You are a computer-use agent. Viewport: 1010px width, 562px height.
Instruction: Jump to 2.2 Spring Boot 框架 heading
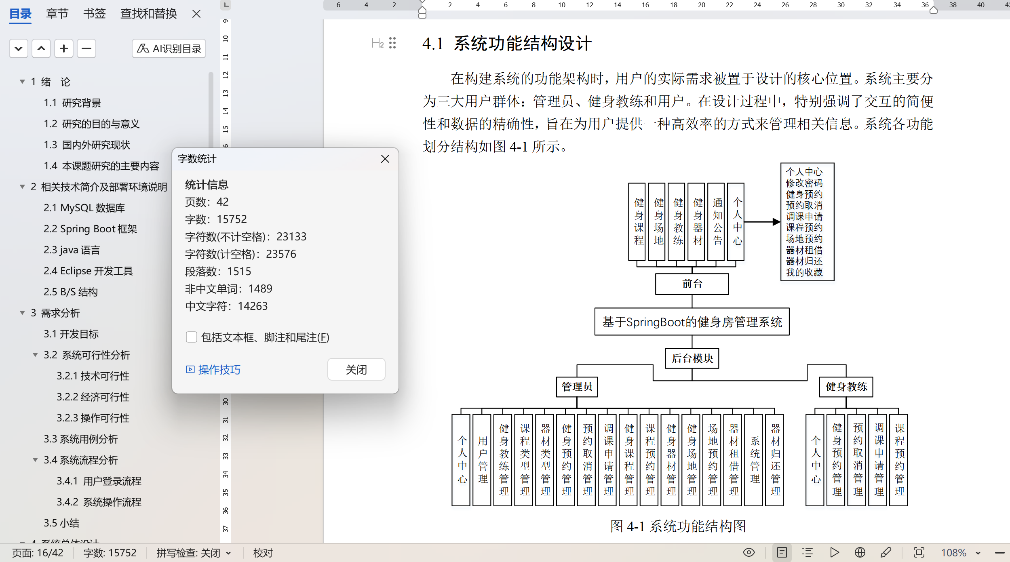point(90,229)
